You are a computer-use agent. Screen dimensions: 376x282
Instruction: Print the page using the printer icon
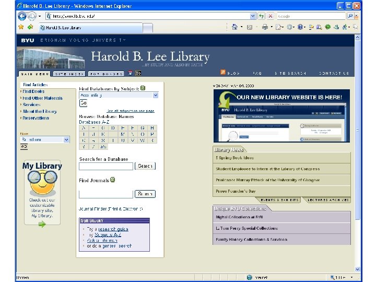pyautogui.click(x=265, y=27)
